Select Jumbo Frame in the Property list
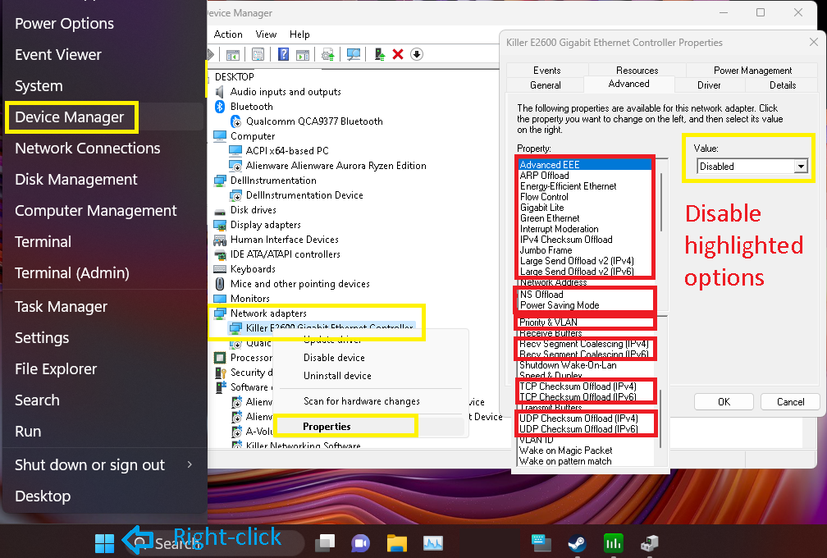 click(x=546, y=250)
